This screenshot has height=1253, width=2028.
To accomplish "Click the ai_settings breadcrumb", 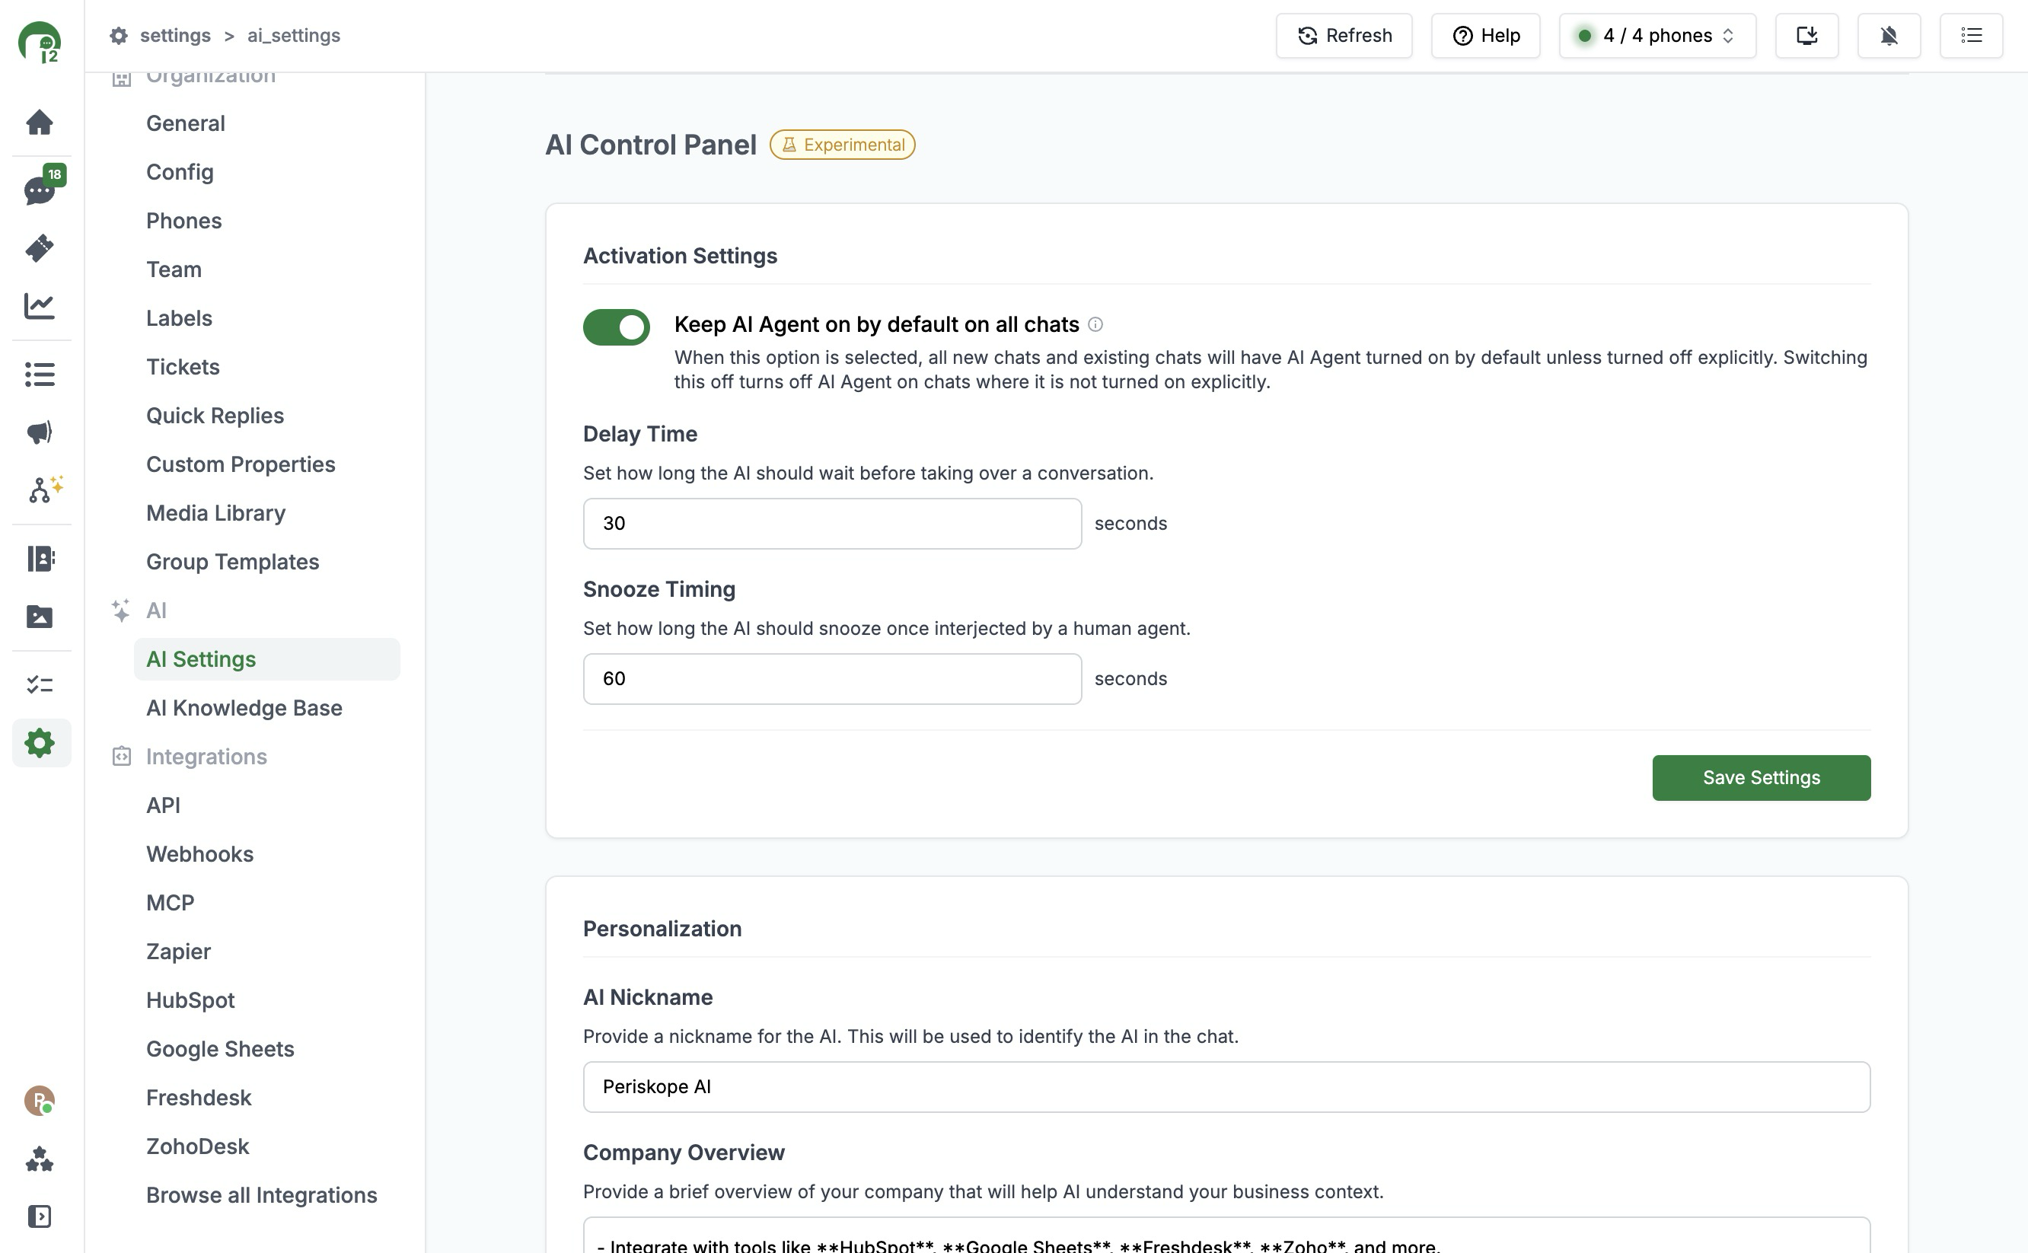I will click(294, 36).
